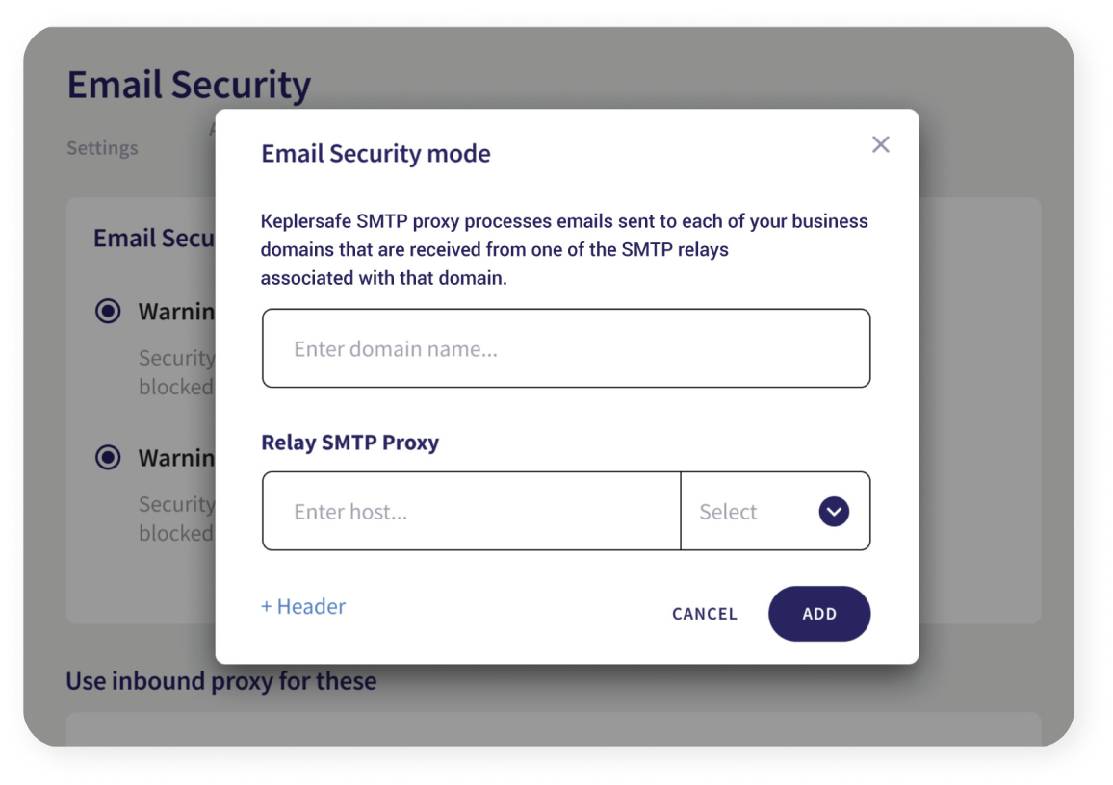This screenshot has width=1113, height=785.
Task: Click the ADD button
Action: point(819,614)
